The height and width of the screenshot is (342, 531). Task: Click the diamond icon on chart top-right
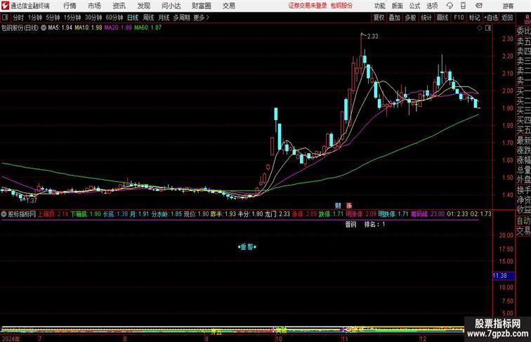tap(480, 29)
